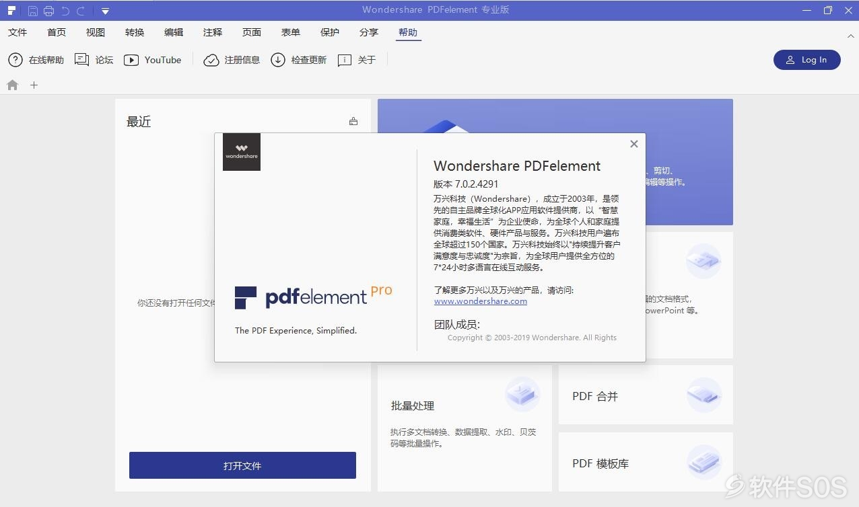Click the PDF 合并 card icon
859x507 pixels.
[x=704, y=395]
